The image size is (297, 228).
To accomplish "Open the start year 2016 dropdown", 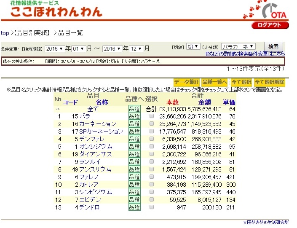I will click(55, 49).
